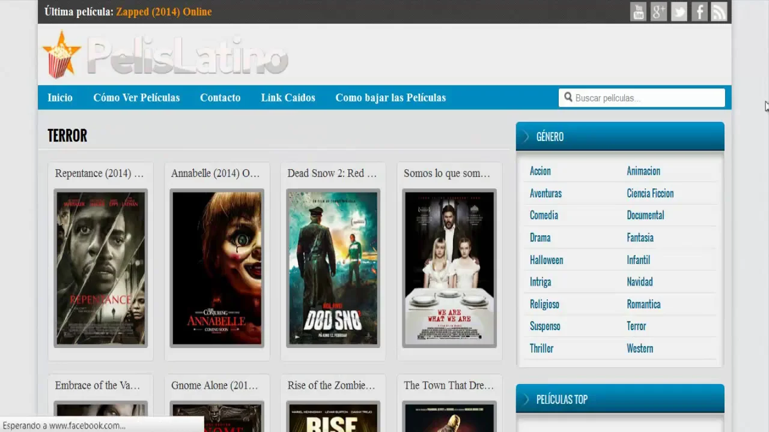Viewport: 769px width, 432px height.
Task: Open Link Caidos menu item
Action: coord(288,97)
